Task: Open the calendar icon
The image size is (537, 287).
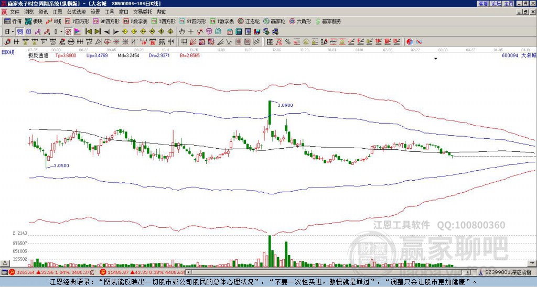Action: (230, 32)
